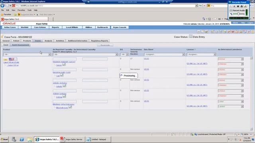Screen dimensions: 255x143
Task: Click the Case Status icon before Data Entry
Action: pyautogui.click(x=190, y=36)
